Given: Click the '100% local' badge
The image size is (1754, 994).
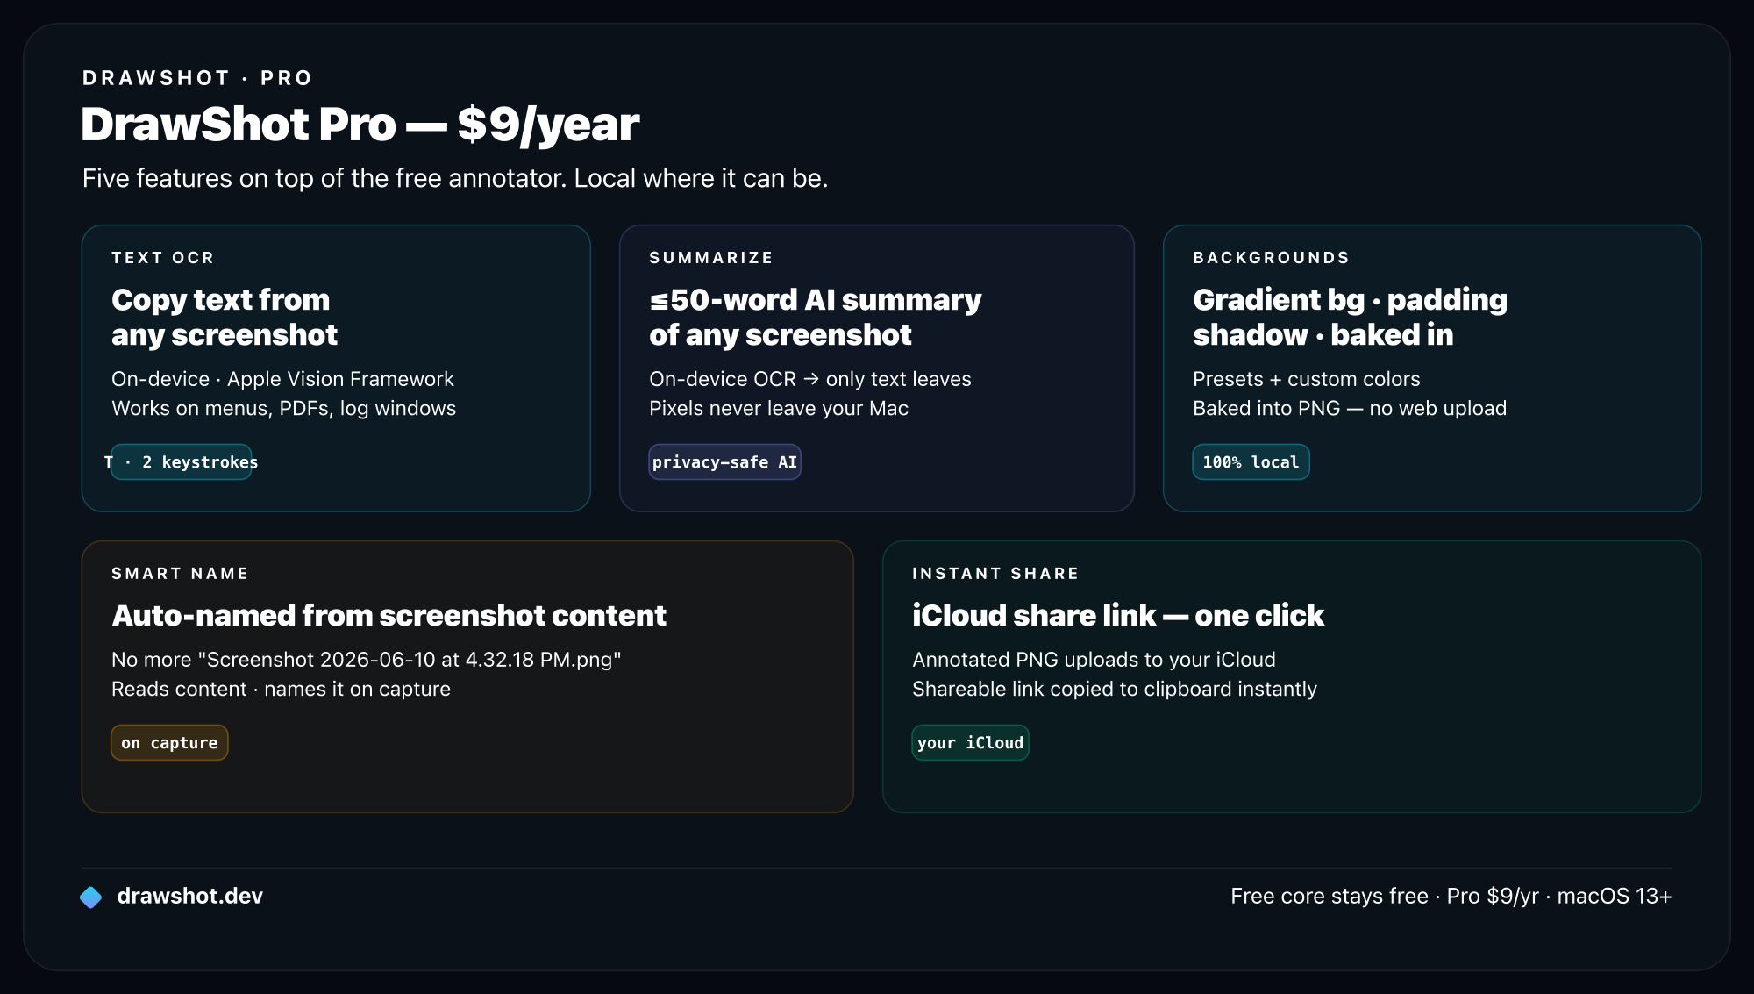Looking at the screenshot, I should [x=1251, y=462].
